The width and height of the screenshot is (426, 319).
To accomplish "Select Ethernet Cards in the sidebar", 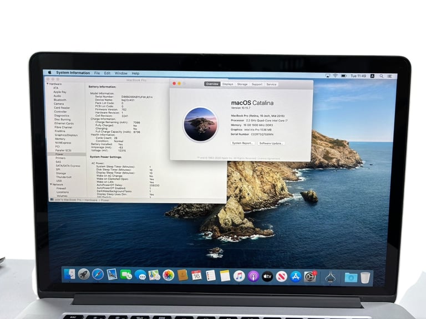I will click(x=64, y=124).
